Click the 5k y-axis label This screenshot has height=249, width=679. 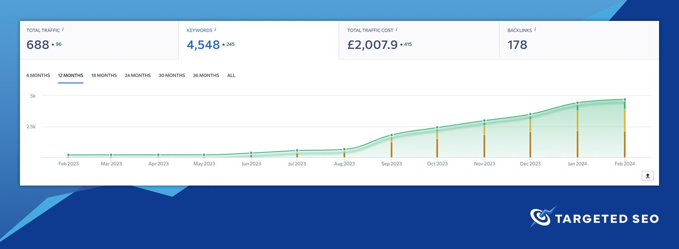click(33, 96)
